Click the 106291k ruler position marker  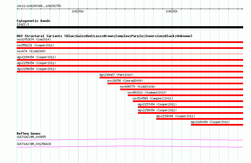pos(78,11)
